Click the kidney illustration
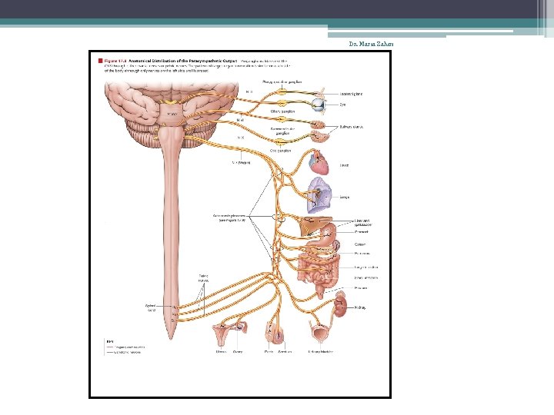 click(340, 307)
